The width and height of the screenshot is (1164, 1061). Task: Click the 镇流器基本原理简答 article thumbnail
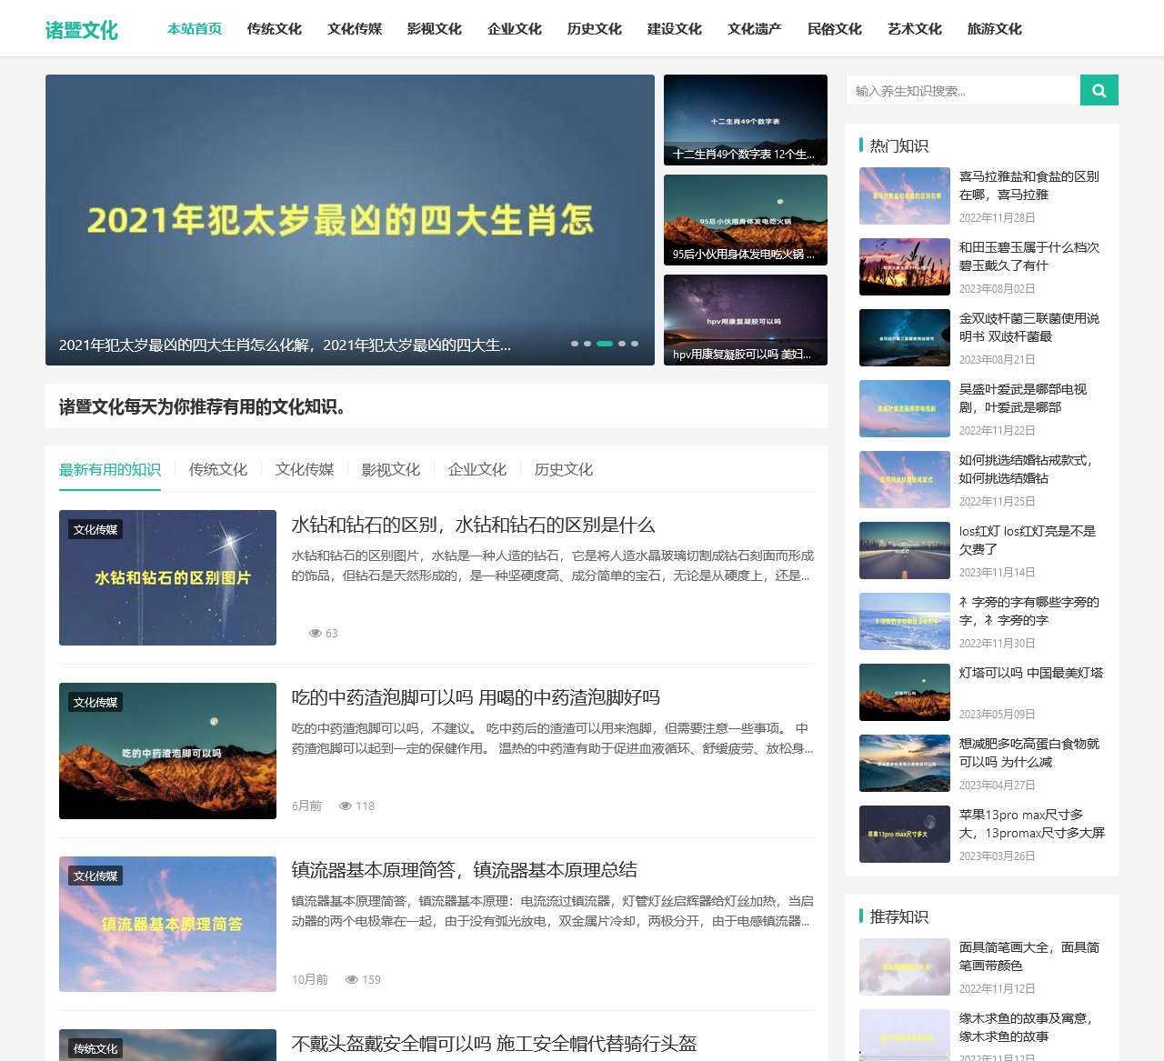pyautogui.click(x=167, y=924)
